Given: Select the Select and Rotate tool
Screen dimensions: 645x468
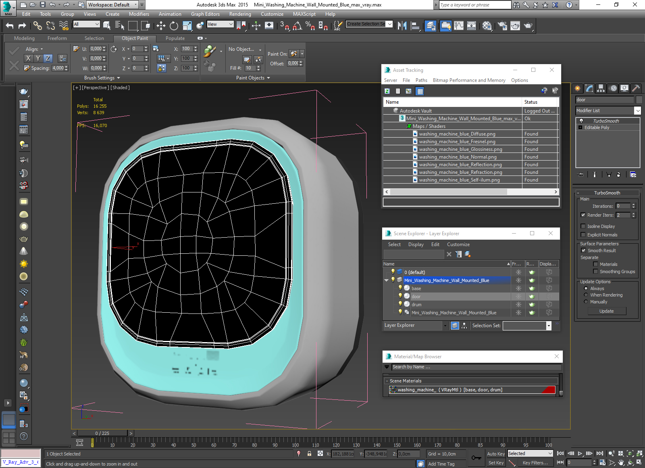Looking at the screenshot, I should [174, 26].
